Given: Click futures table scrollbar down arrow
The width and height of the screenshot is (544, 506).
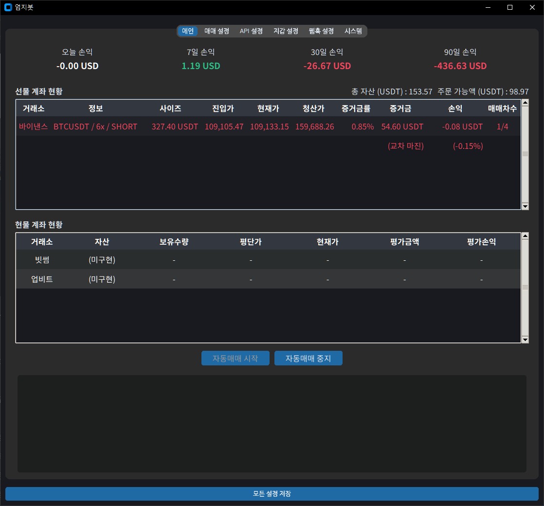Looking at the screenshot, I should click(525, 206).
